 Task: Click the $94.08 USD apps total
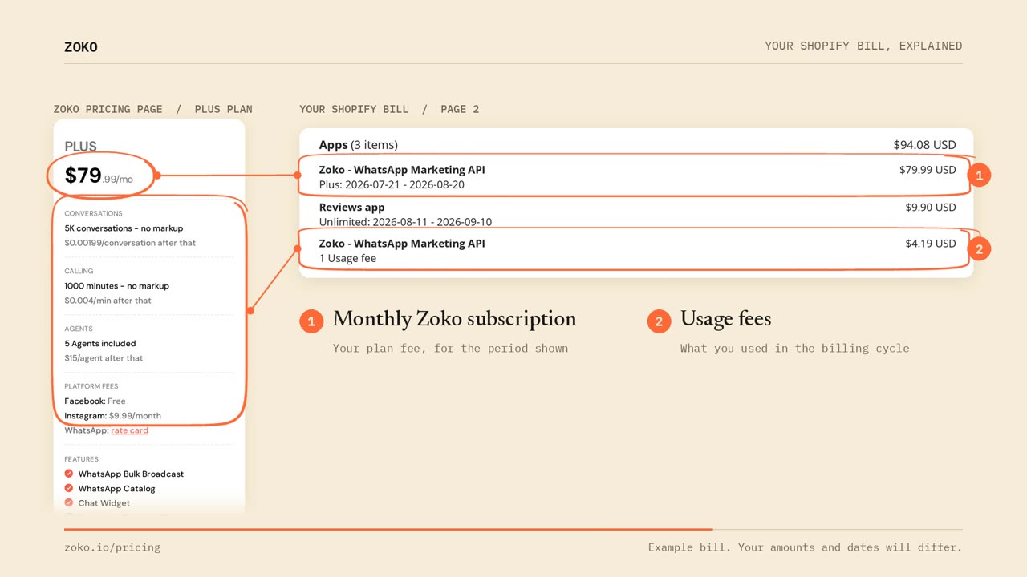(x=924, y=145)
